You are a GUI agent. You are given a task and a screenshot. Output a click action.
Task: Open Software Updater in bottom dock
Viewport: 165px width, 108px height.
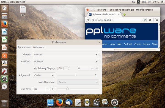[x=114, y=102]
